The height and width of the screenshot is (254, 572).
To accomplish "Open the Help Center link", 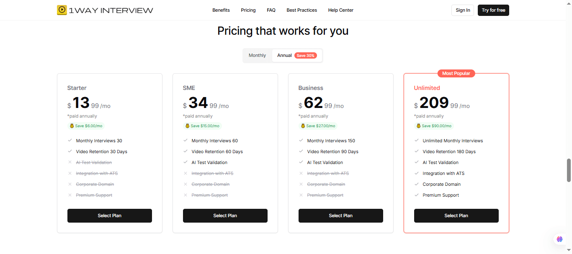I will tap(341, 10).
